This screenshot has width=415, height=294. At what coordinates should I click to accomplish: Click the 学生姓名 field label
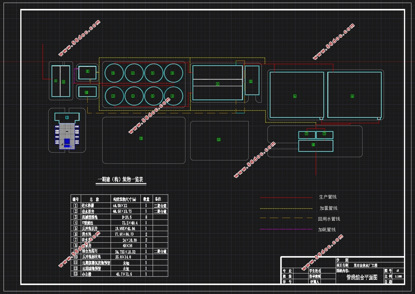(x=315, y=271)
